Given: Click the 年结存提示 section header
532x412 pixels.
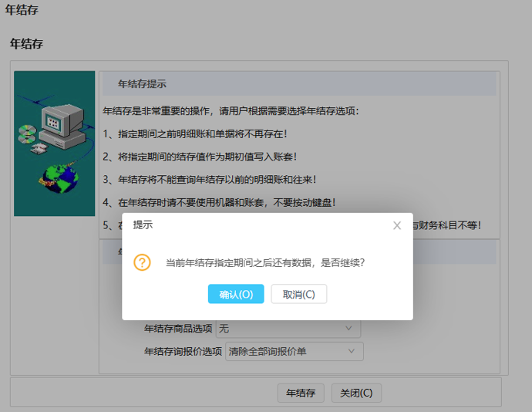Looking at the screenshot, I should [142, 84].
